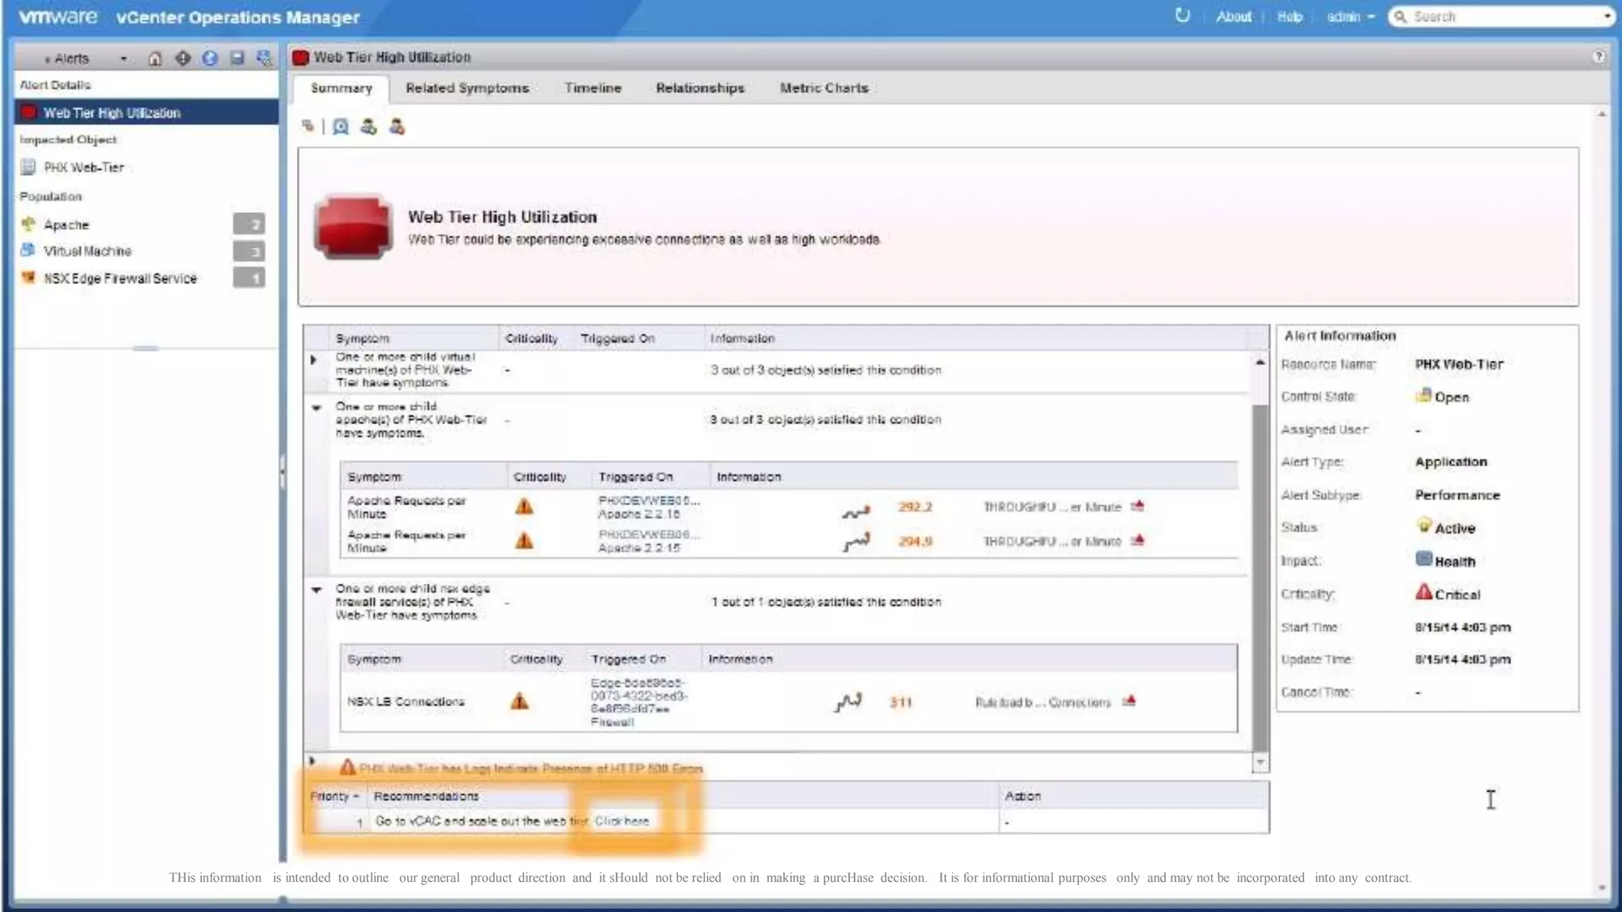Click the About link in the header
The image size is (1622, 912).
pos(1233,17)
